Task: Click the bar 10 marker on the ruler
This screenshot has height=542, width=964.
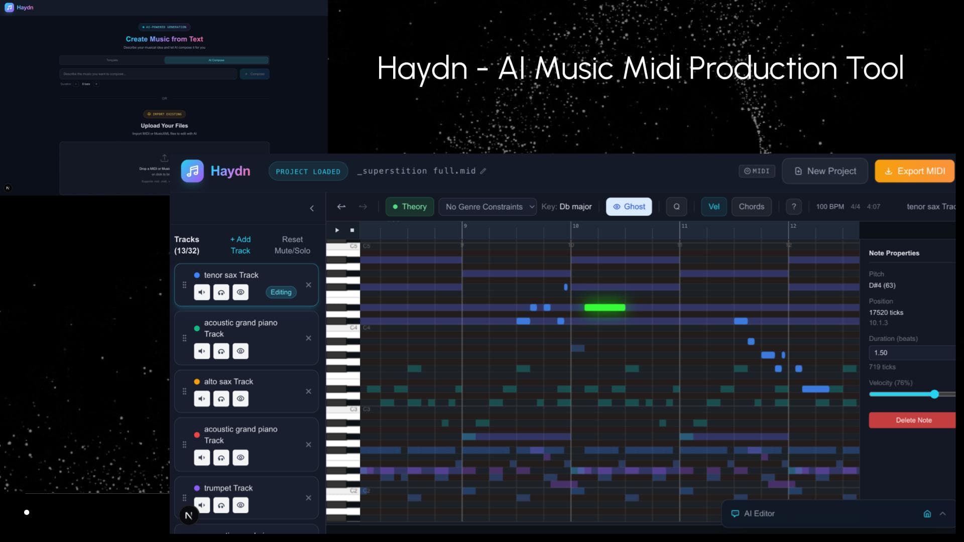Action: coord(575,226)
